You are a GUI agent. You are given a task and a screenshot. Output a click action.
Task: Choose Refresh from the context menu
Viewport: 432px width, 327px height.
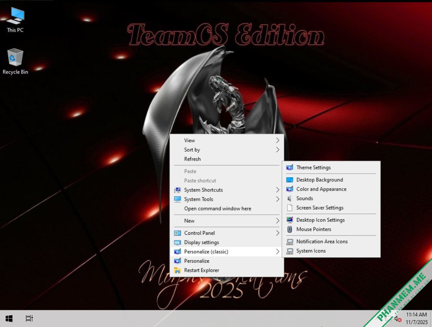(227, 159)
